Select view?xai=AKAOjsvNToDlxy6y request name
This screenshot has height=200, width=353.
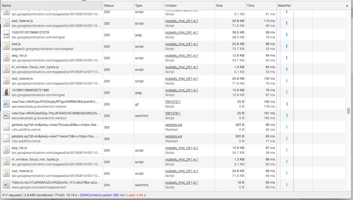56,101
